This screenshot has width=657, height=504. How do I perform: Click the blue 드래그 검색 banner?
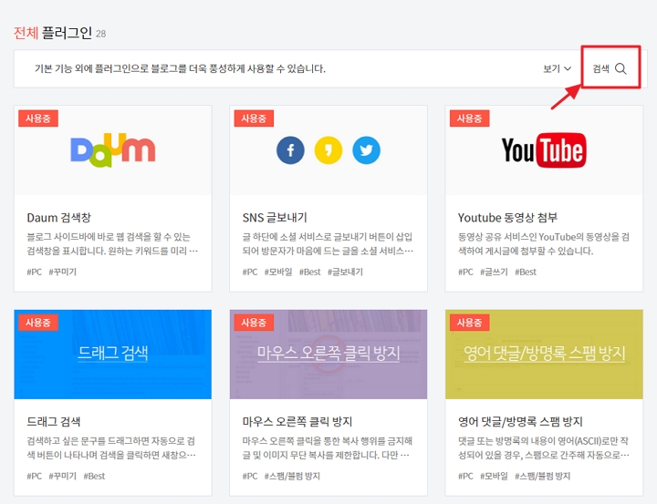click(113, 355)
